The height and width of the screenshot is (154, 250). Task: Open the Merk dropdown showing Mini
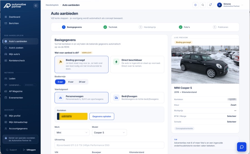72,133
